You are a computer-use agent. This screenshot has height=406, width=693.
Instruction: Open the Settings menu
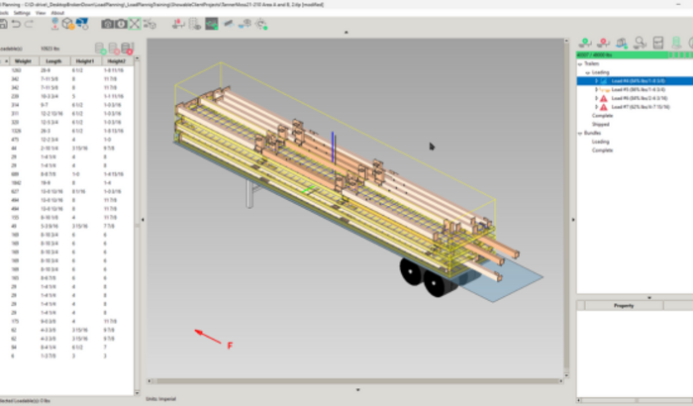pyautogui.click(x=21, y=13)
